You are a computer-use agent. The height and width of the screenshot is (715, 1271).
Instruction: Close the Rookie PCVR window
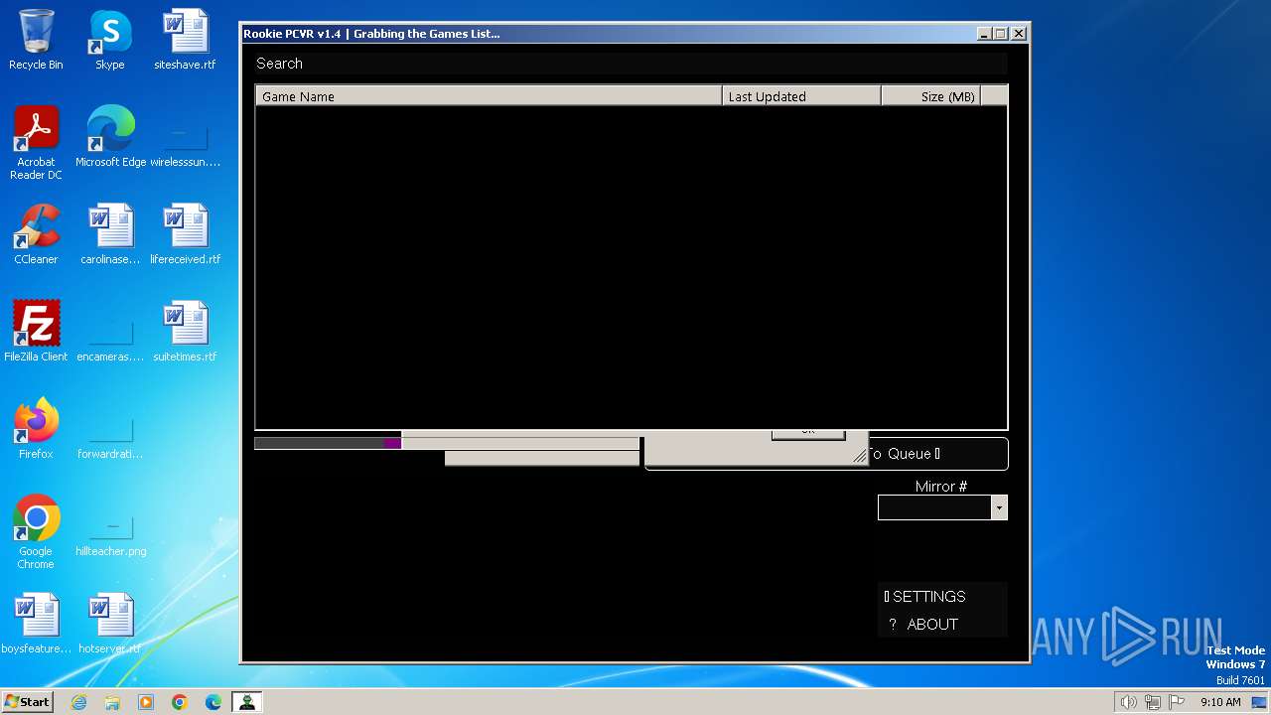pos(1018,34)
